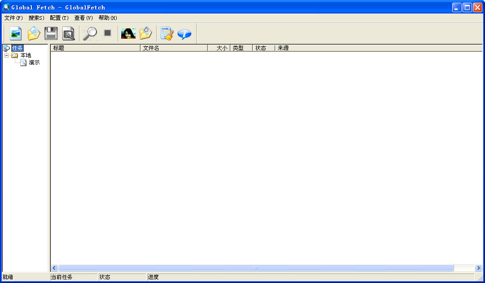The height and width of the screenshot is (283, 485).
Task: Sort by the 类型 column header
Action: (241, 48)
